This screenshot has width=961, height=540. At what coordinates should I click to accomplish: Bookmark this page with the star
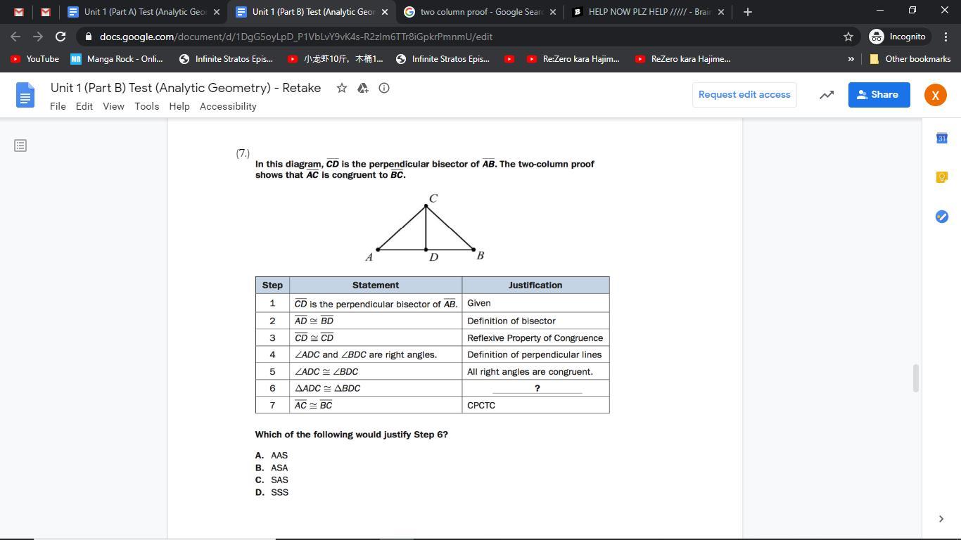coord(848,37)
